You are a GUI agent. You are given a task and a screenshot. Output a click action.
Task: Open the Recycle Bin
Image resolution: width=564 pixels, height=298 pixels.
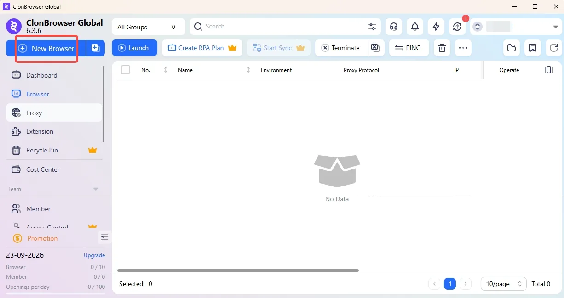[54, 150]
